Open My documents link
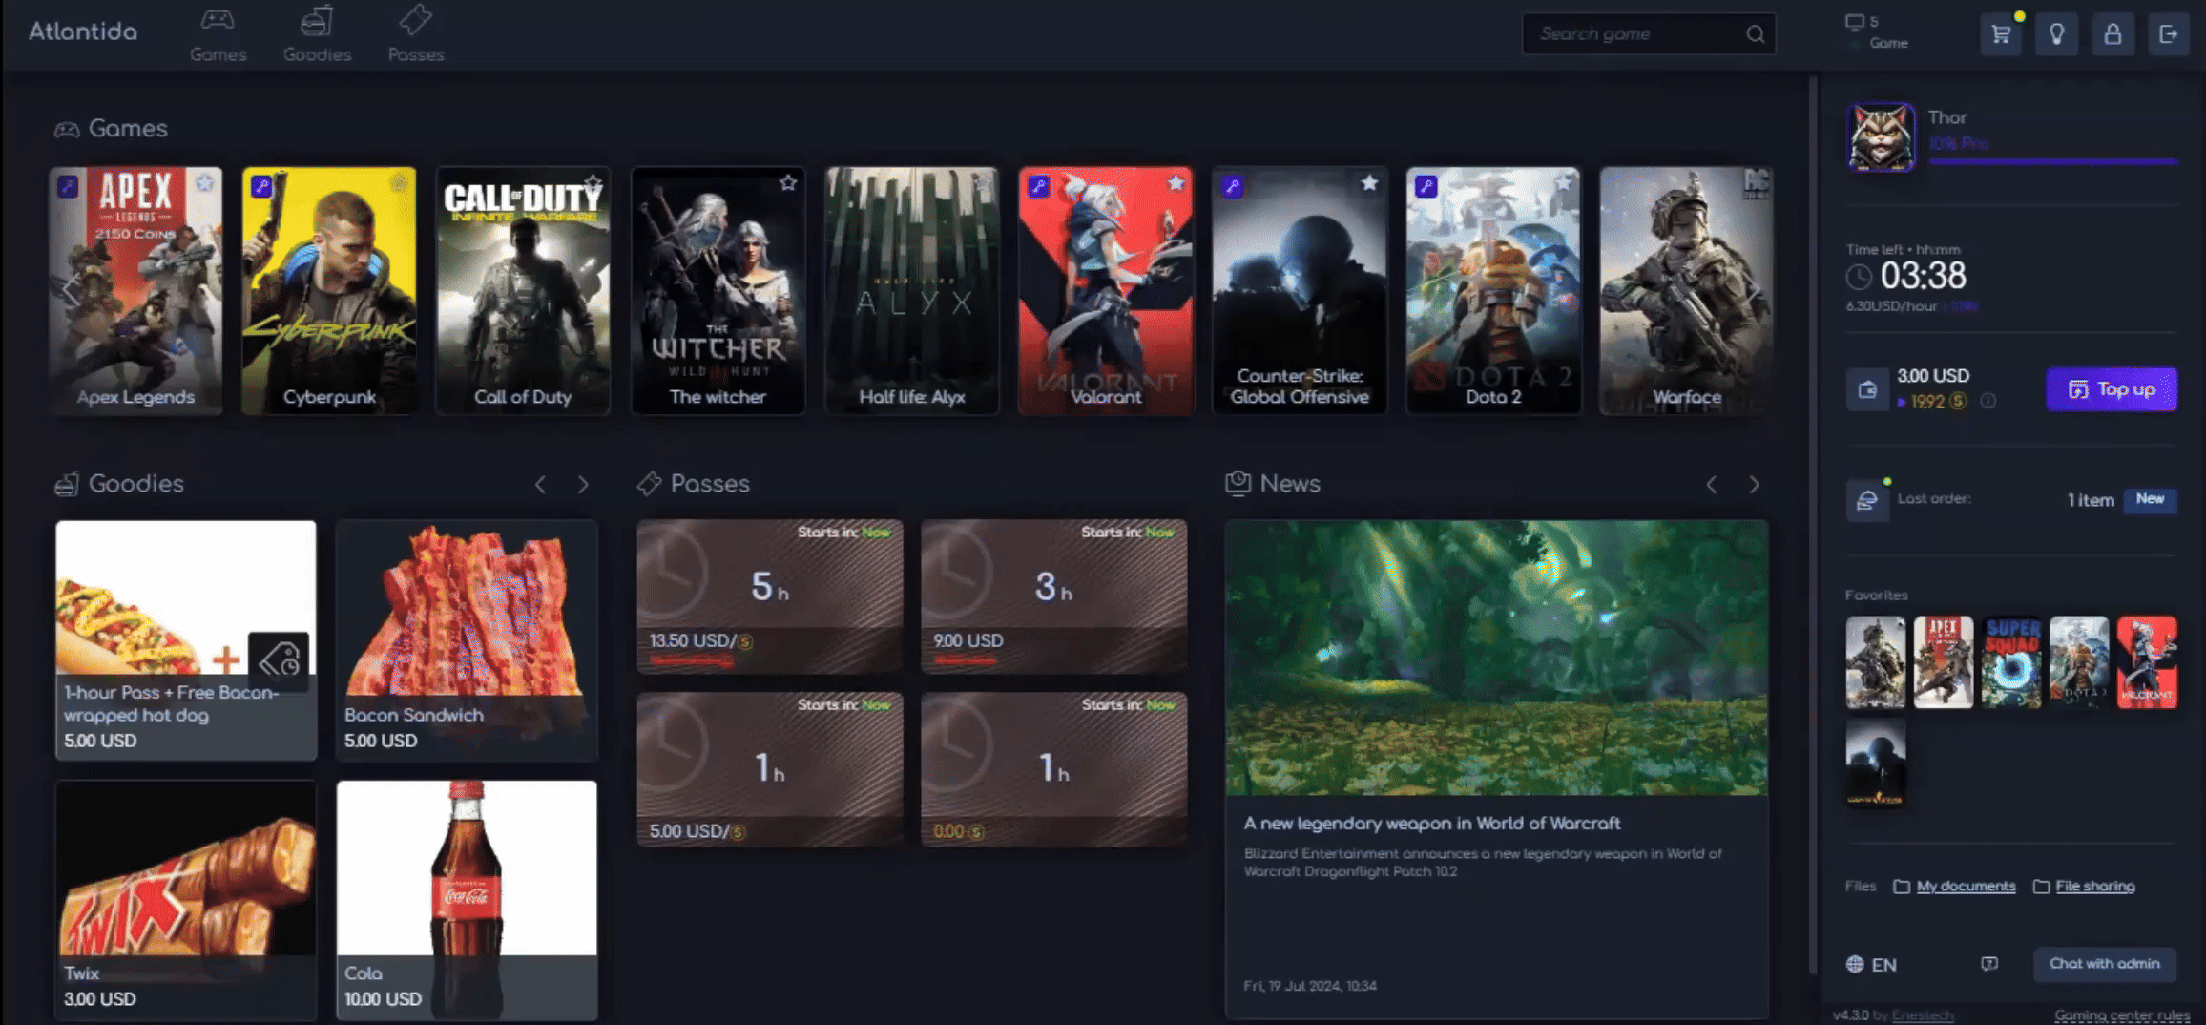Image resolution: width=2206 pixels, height=1025 pixels. coord(1966,887)
